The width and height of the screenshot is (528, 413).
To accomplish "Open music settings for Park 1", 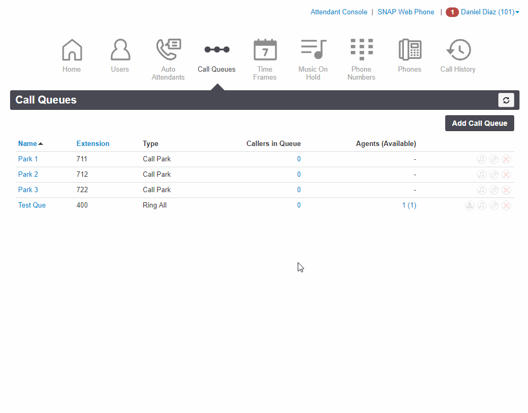I will 482,159.
